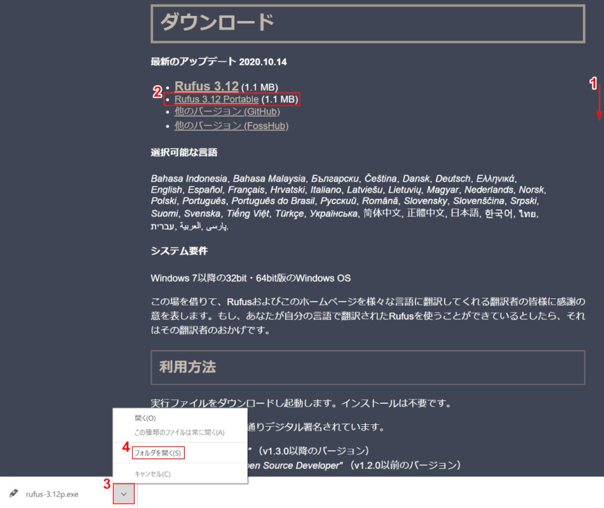The width and height of the screenshot is (604, 508).
Task: Click the rufus-3.12p.exe file icon
Action: point(13,493)
